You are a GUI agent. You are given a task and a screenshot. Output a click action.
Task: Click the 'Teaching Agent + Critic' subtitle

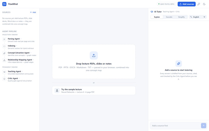pyautogui.click(x=171, y=12)
